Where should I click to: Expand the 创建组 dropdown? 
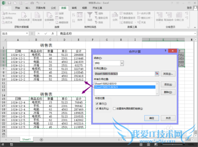click(x=160, y=23)
